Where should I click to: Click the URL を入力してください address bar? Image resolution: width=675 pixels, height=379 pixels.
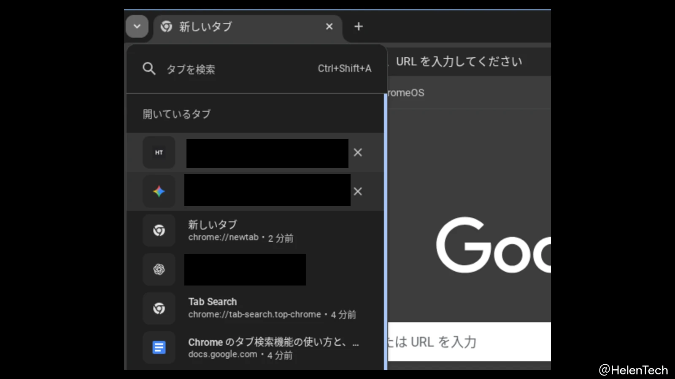click(x=464, y=62)
